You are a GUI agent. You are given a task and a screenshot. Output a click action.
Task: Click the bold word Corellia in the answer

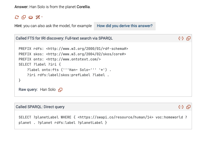point(83,7)
